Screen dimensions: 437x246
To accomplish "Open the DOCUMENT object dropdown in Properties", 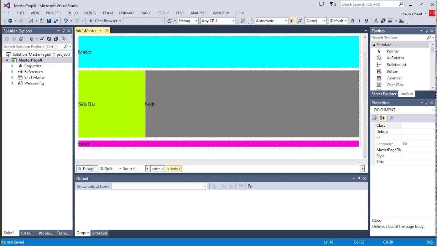I will (x=403, y=110).
